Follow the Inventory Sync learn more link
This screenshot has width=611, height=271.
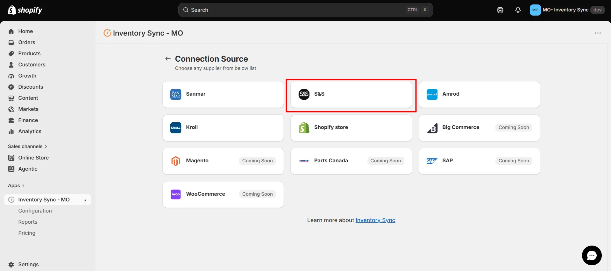(375, 220)
